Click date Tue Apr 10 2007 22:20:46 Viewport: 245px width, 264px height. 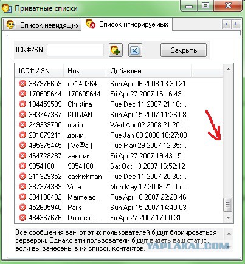tap(148, 197)
